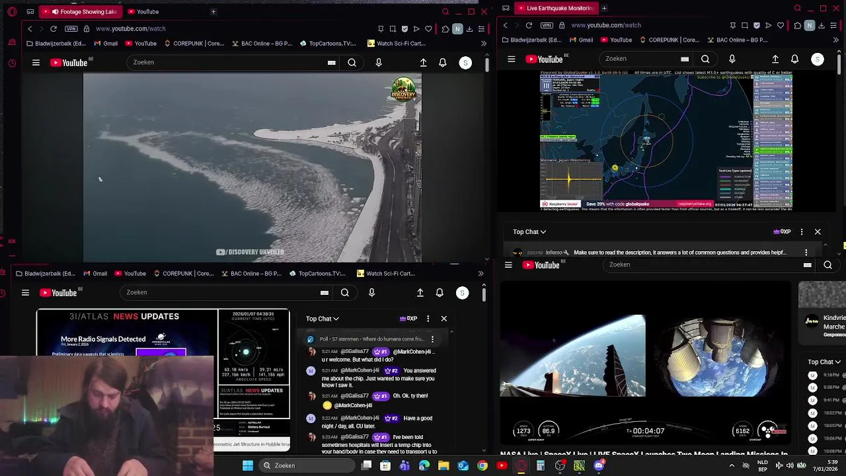Click search magnifier in bottom-left YouTube
This screenshot has height=476, width=846.
[345, 293]
